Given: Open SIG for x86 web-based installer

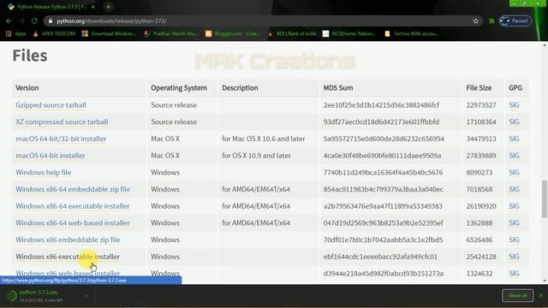Looking at the screenshot, I should tap(514, 274).
